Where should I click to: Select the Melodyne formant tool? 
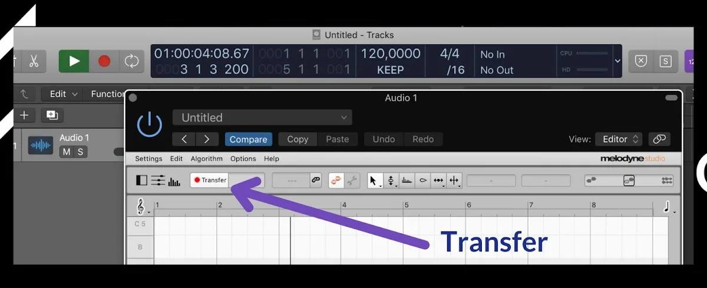407,181
